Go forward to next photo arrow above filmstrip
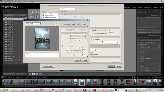Screen dimensions: 164x92 [x=13, y=77]
